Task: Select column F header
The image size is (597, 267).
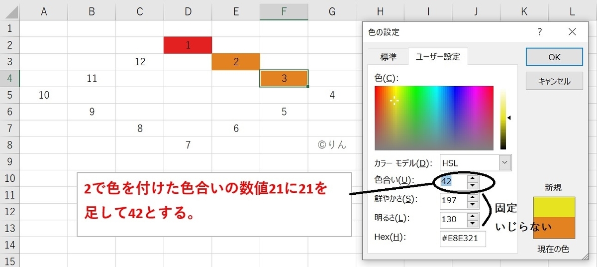Action: point(284,11)
